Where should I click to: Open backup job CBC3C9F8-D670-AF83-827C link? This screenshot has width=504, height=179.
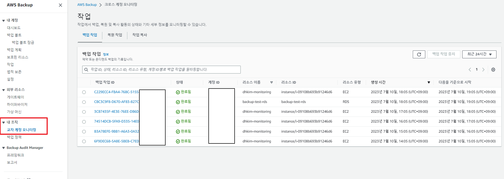pos(116,102)
